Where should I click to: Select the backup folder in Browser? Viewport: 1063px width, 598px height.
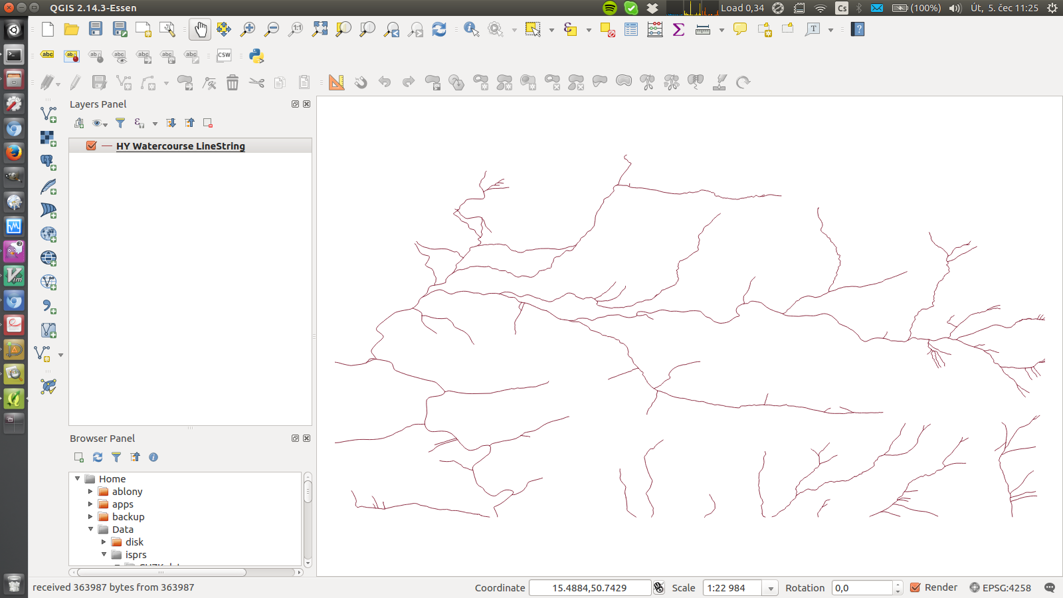click(128, 516)
